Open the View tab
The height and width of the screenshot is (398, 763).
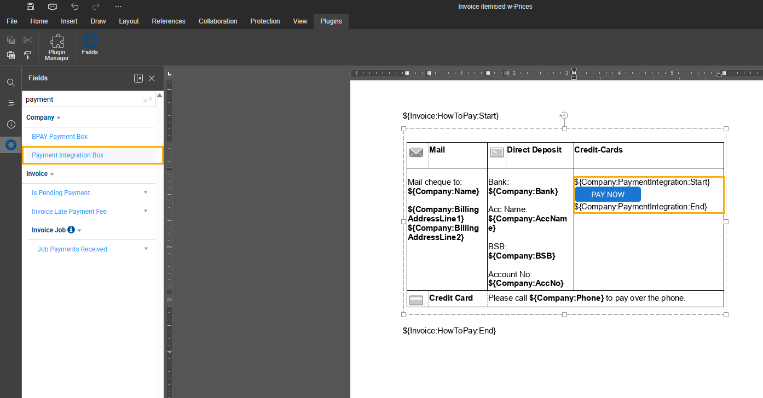[300, 21]
